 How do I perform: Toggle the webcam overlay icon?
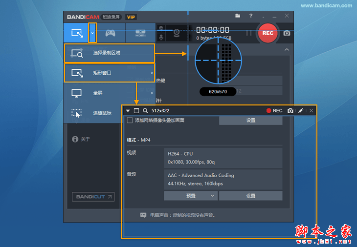(x=177, y=33)
